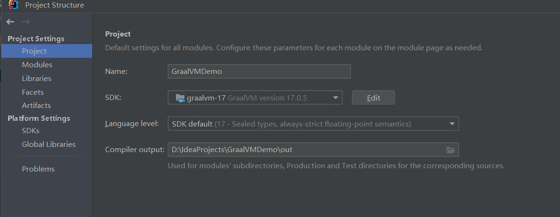Click the Project Structure window title
Viewport: 560px width, 217px height.
tap(54, 5)
